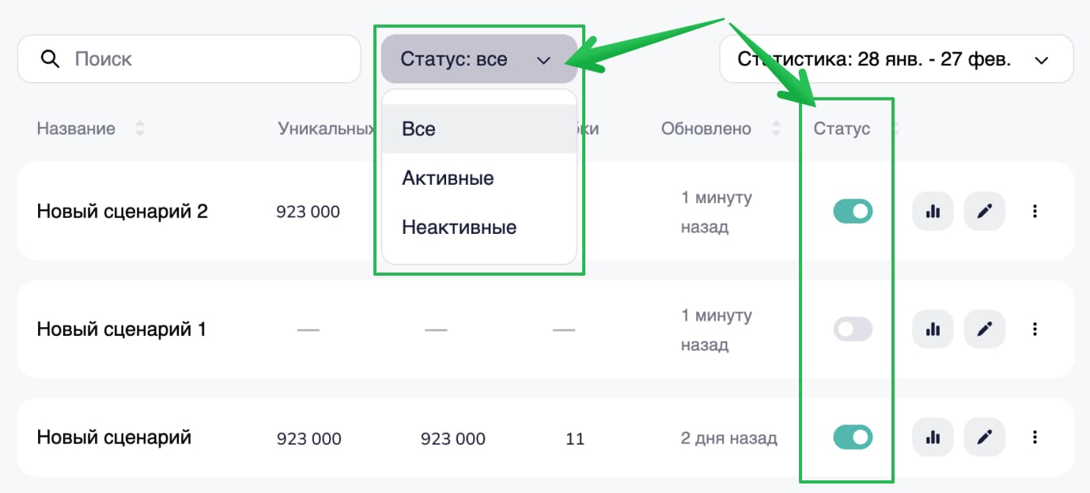Open more options for Новый сценарий 2
This screenshot has height=493, width=1090.
[x=1035, y=212]
